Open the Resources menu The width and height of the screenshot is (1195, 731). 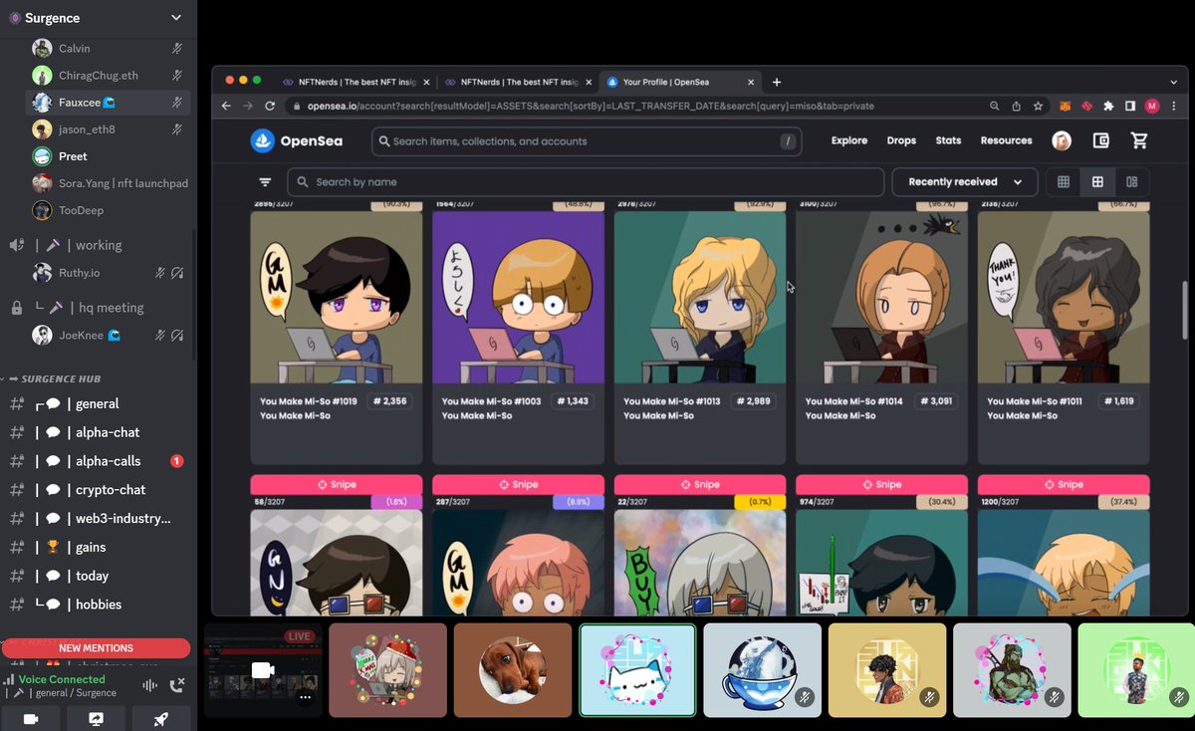pos(1006,140)
